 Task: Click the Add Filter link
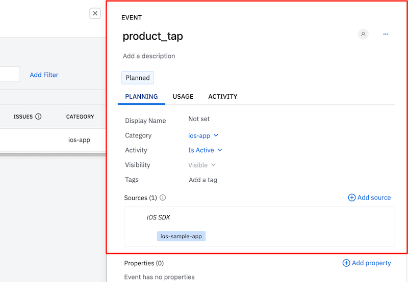[44, 75]
